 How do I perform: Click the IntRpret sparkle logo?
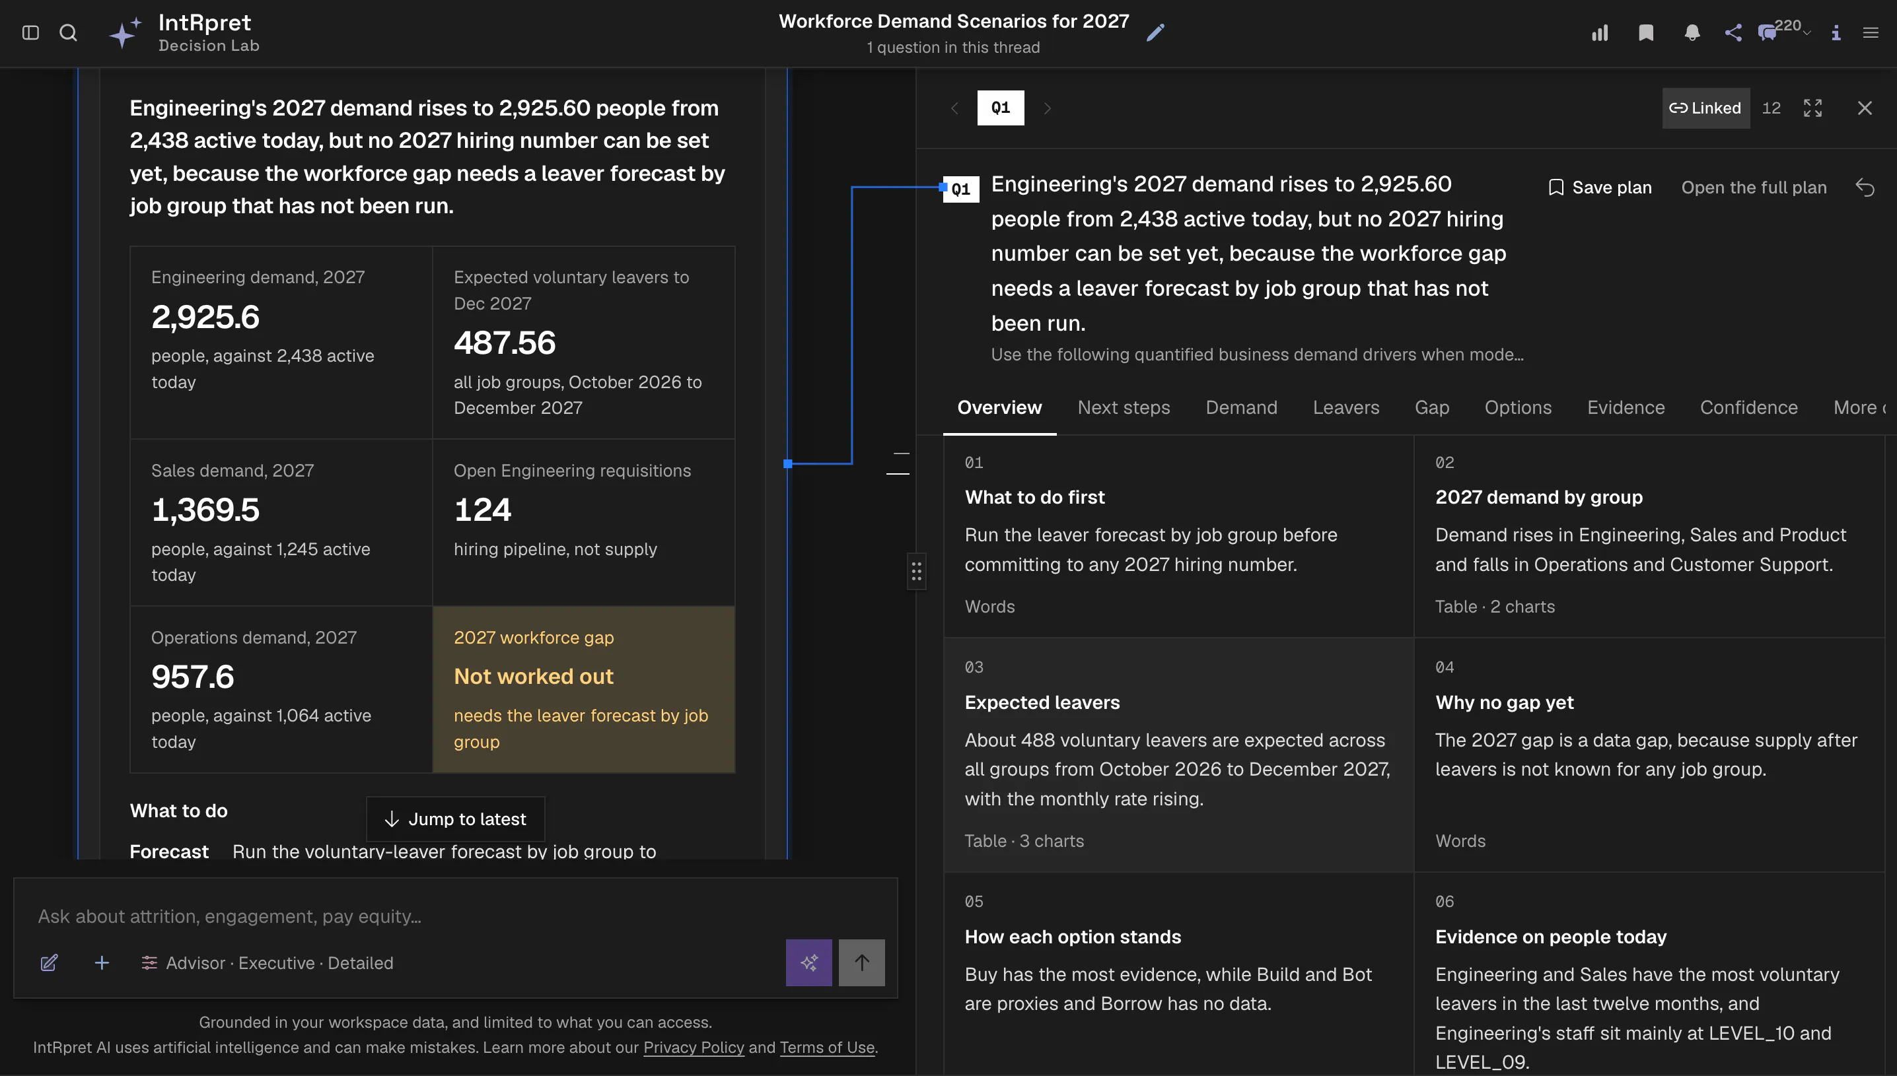click(x=124, y=32)
